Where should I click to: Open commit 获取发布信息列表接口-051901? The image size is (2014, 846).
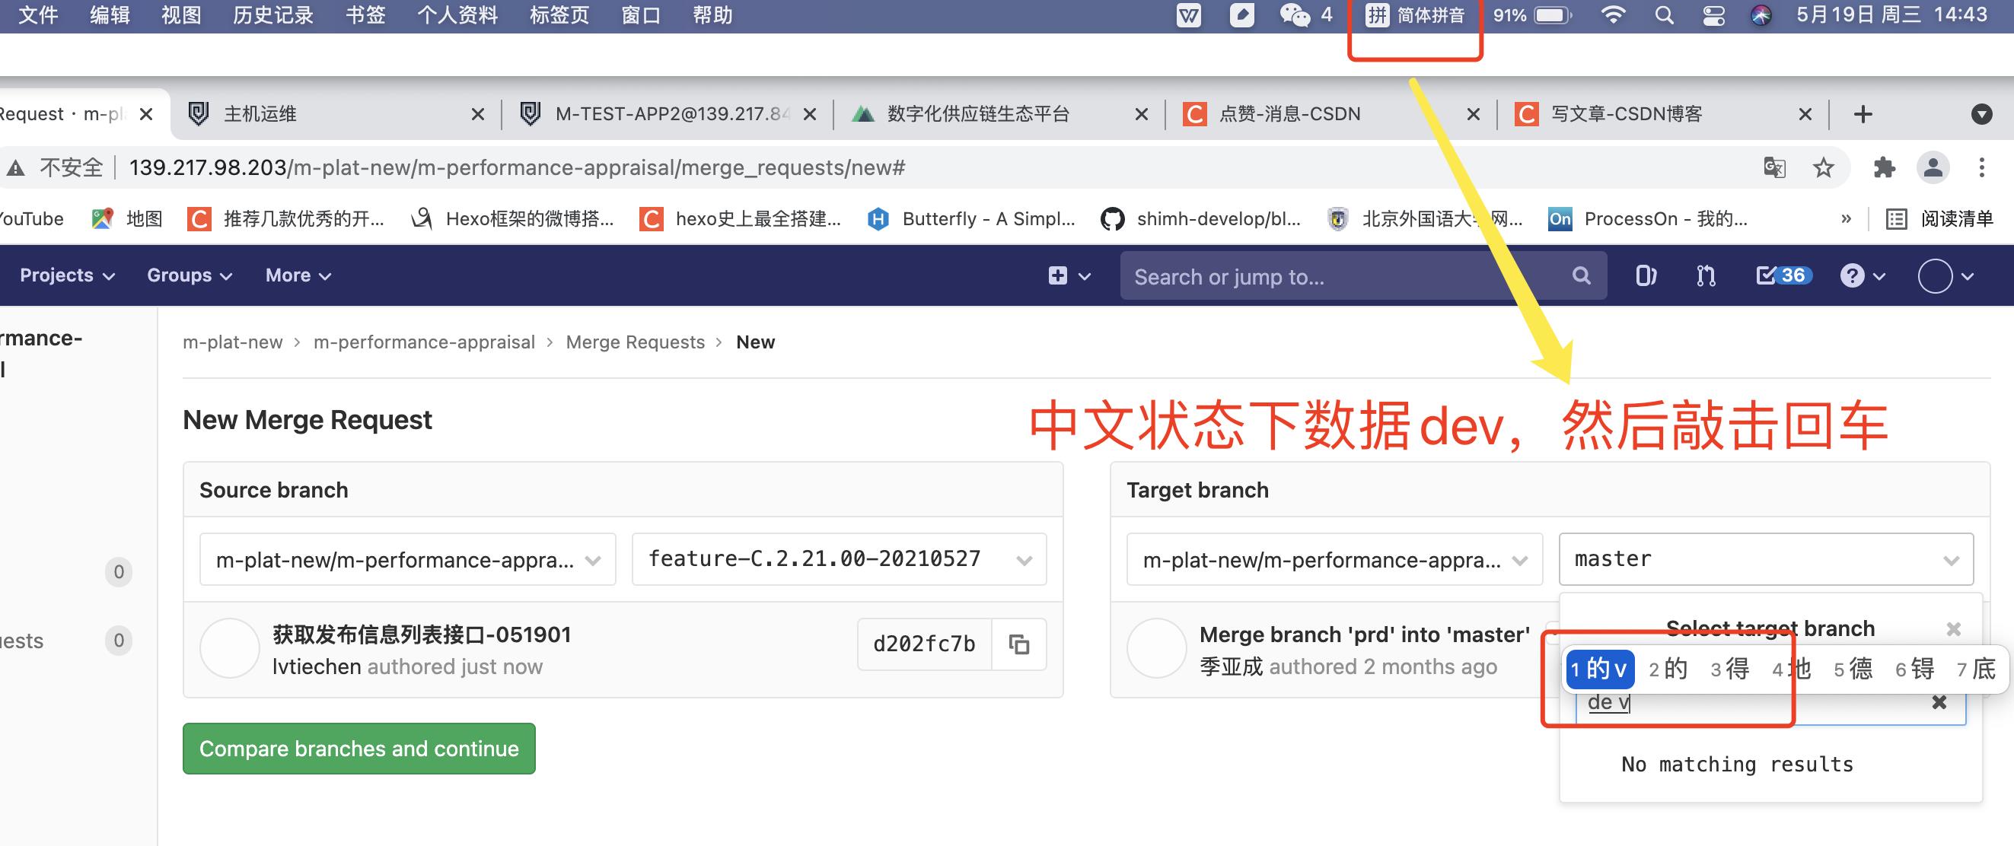[422, 634]
